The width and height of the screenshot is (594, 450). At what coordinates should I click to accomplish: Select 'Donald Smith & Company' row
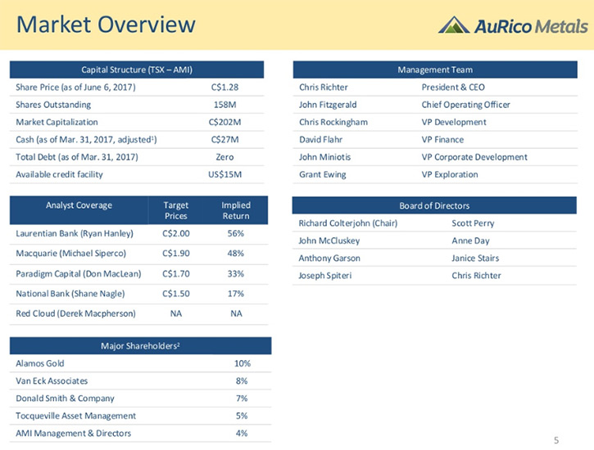click(x=140, y=398)
